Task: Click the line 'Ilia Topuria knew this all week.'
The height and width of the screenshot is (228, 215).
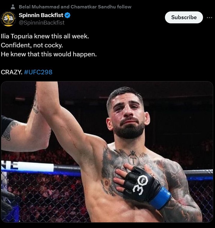Action: (x=45, y=36)
